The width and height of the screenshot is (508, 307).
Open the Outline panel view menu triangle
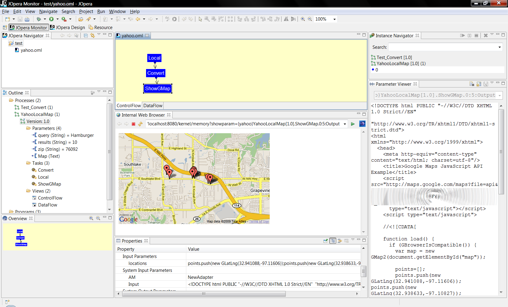coord(99,91)
